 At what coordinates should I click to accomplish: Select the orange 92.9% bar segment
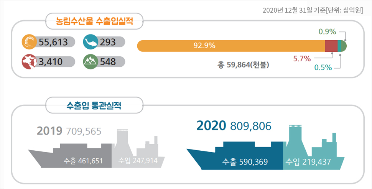(x=231, y=46)
